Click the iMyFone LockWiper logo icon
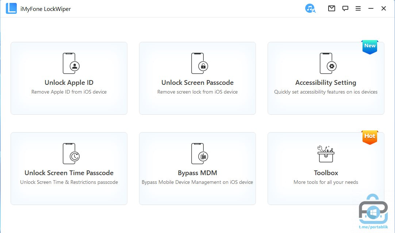Viewport: 395px width, 233px height. [11, 8]
